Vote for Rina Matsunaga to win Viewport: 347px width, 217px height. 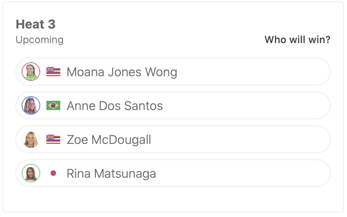pos(111,174)
